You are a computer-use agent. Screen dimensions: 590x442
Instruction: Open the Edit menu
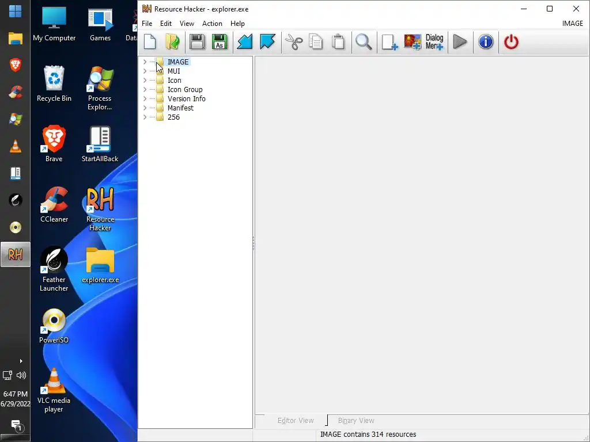tap(165, 23)
